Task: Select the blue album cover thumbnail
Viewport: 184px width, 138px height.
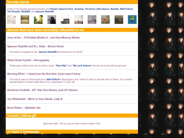Action: pyautogui.click(x=132, y=19)
